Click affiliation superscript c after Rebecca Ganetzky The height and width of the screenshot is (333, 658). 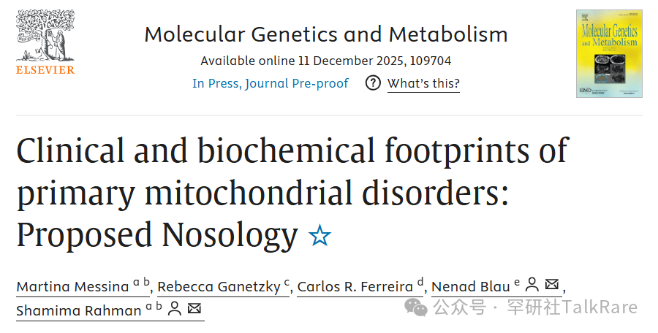tap(287, 283)
